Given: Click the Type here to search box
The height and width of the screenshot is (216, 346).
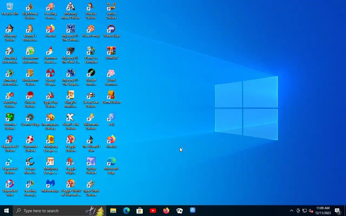Looking at the screenshot, I should [59, 211].
